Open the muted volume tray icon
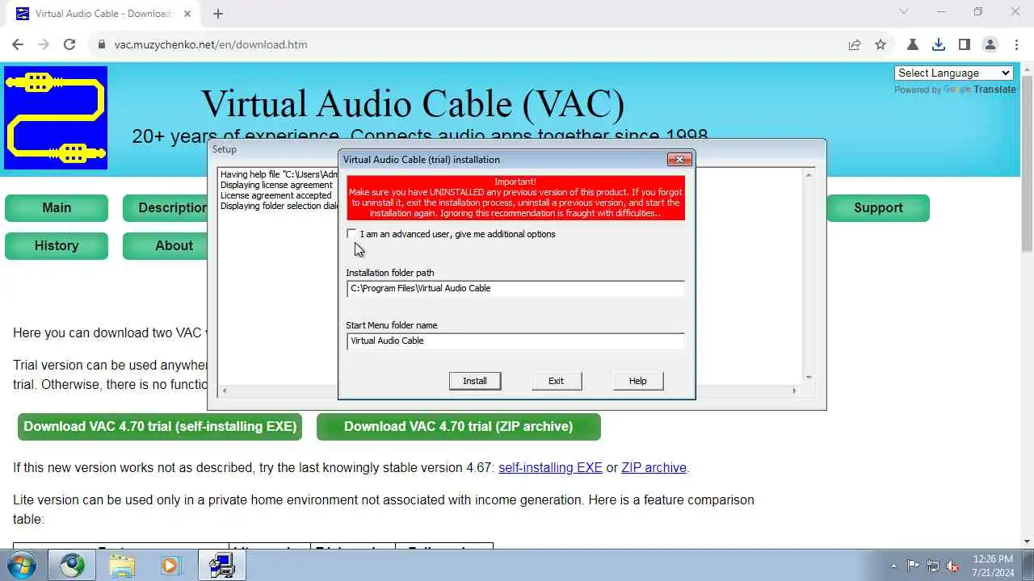This screenshot has width=1034, height=581. pos(952,566)
